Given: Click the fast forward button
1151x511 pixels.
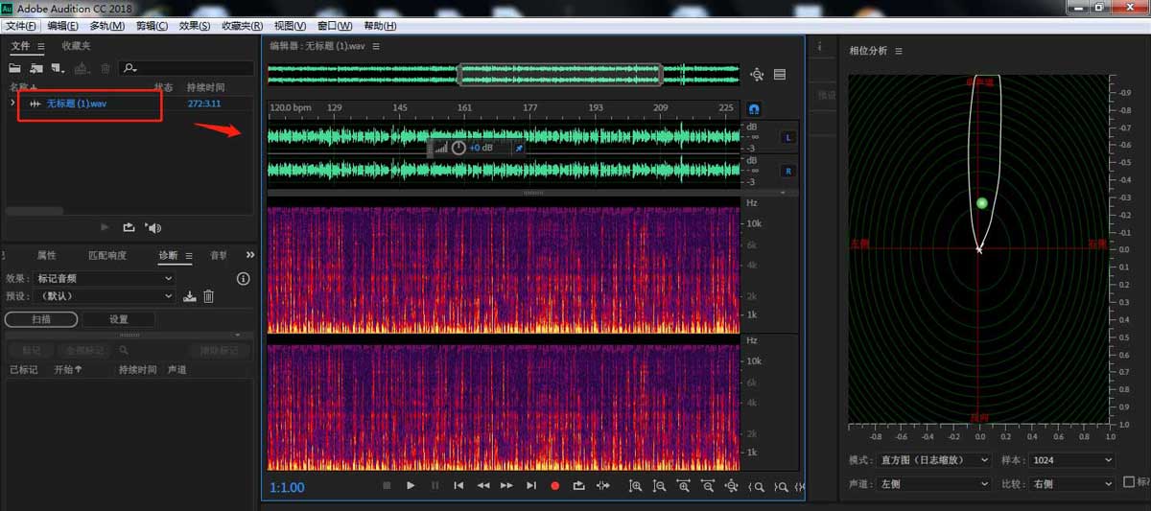Looking at the screenshot, I should (506, 486).
